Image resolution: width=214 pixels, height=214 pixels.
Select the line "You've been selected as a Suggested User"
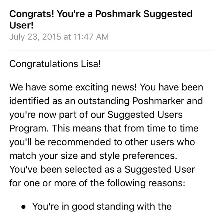click(x=102, y=169)
